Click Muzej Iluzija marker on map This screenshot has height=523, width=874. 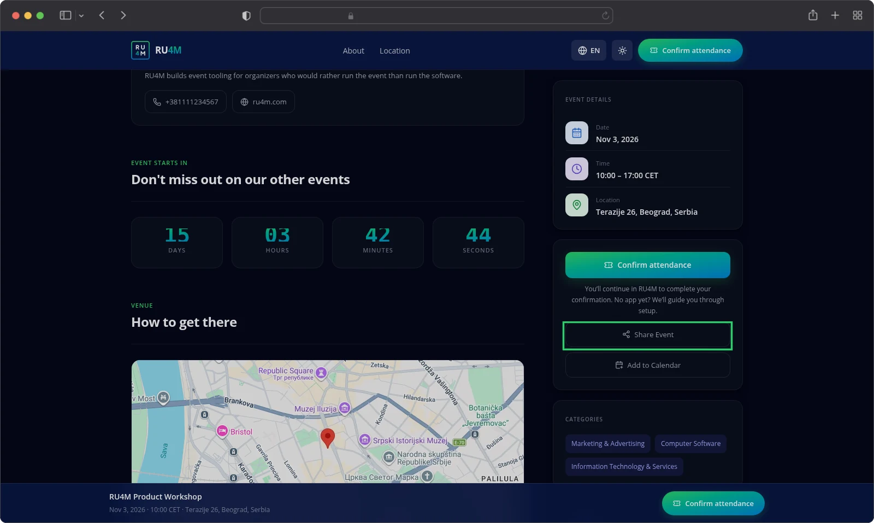tap(344, 408)
